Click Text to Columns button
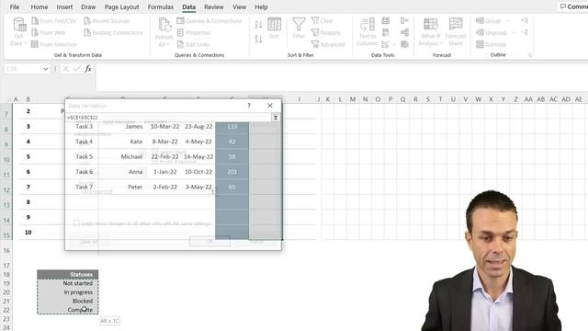This screenshot has height=331, width=588. click(x=367, y=32)
